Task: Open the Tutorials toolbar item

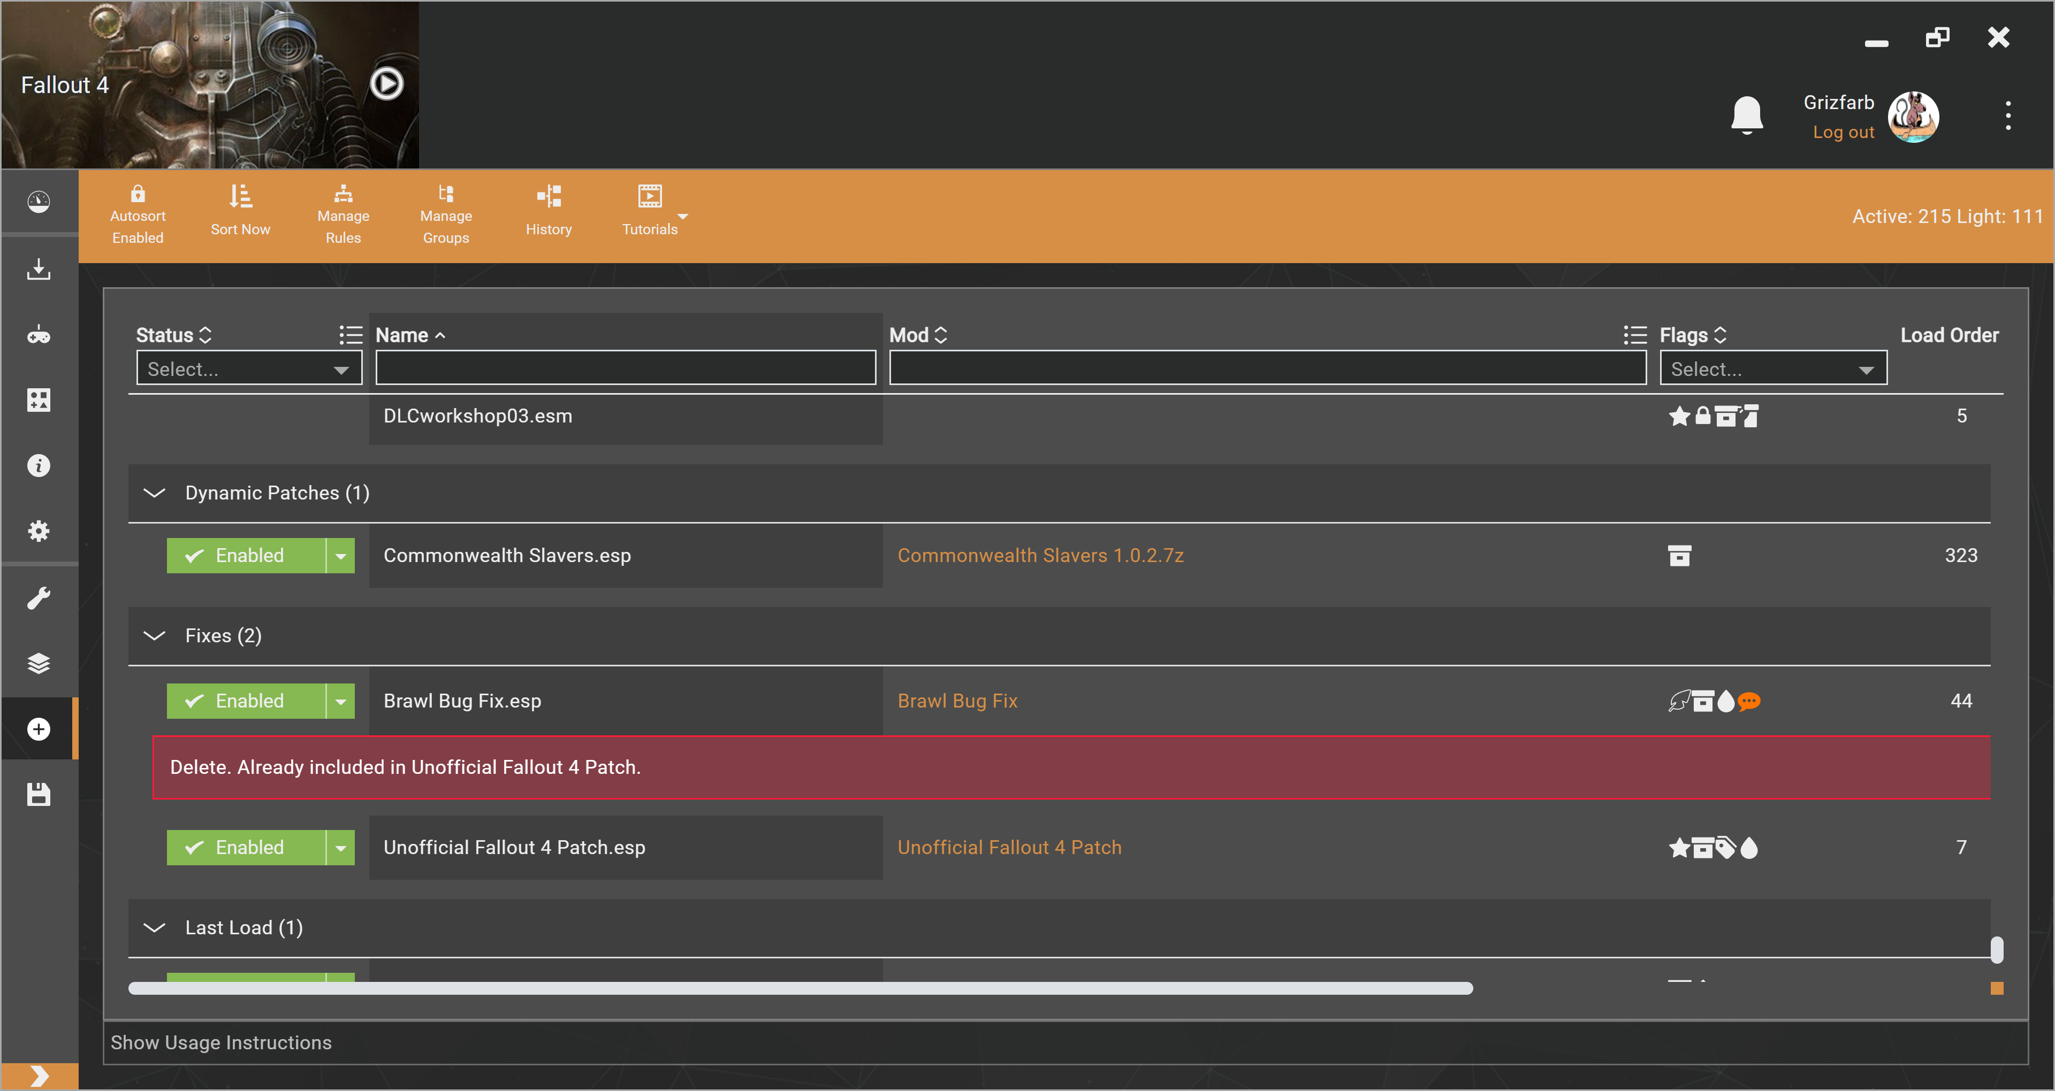Action: (x=649, y=211)
